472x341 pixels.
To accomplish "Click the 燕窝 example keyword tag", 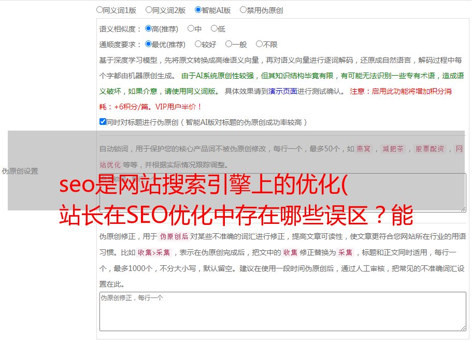I will click(x=364, y=149).
